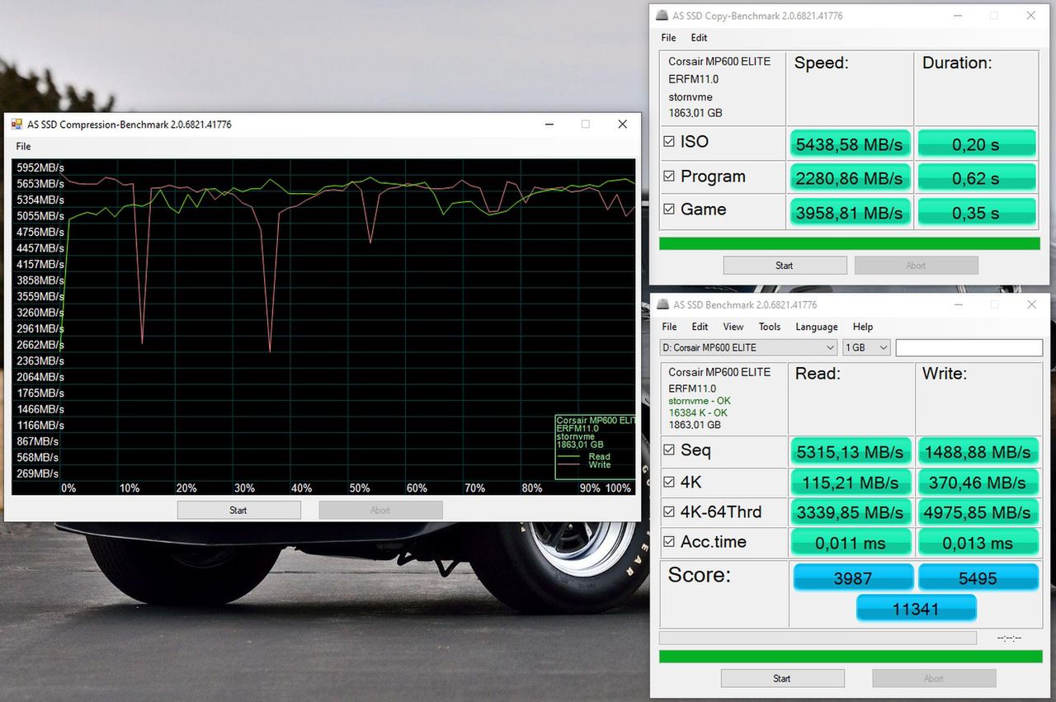Uncheck the Program test checkbox

(669, 177)
